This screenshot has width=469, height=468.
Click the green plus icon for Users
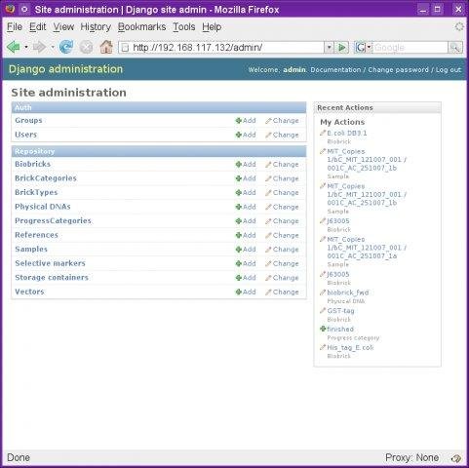pyautogui.click(x=238, y=135)
